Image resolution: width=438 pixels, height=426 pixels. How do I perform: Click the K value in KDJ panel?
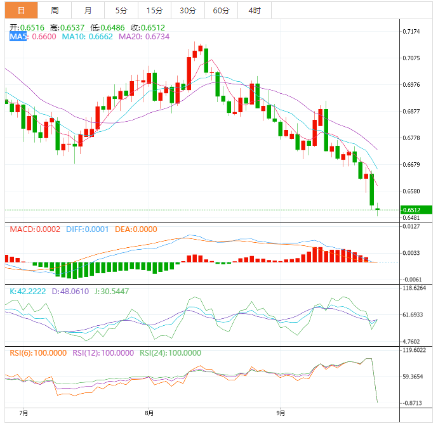28,290
